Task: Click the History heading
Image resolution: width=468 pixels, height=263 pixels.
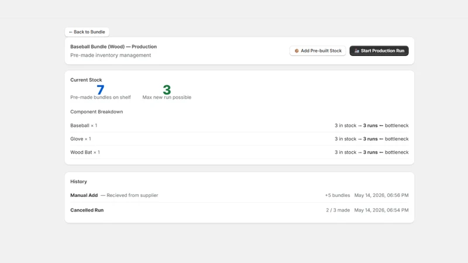Action: coord(78,182)
